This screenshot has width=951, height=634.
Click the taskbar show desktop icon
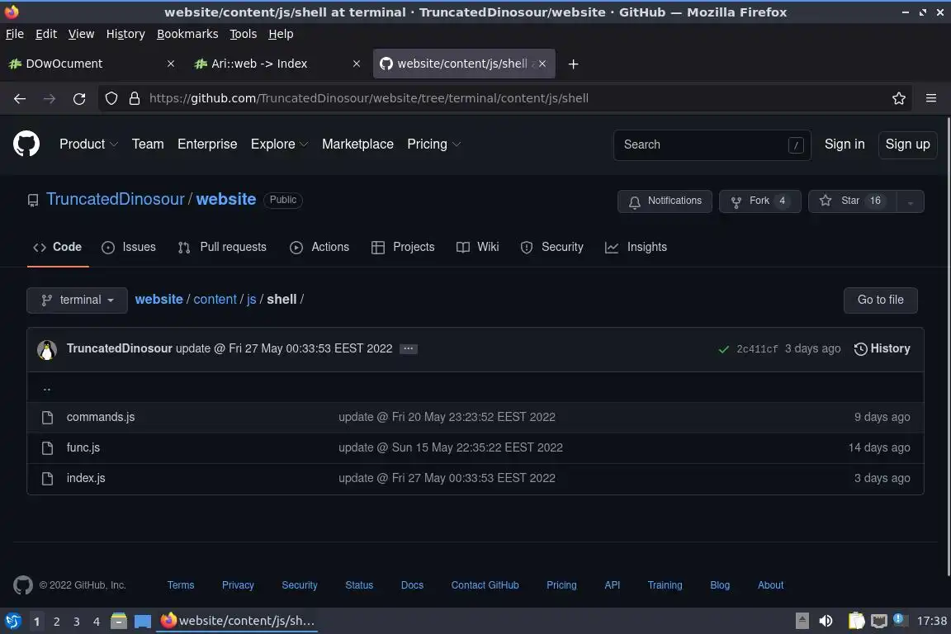143,622
